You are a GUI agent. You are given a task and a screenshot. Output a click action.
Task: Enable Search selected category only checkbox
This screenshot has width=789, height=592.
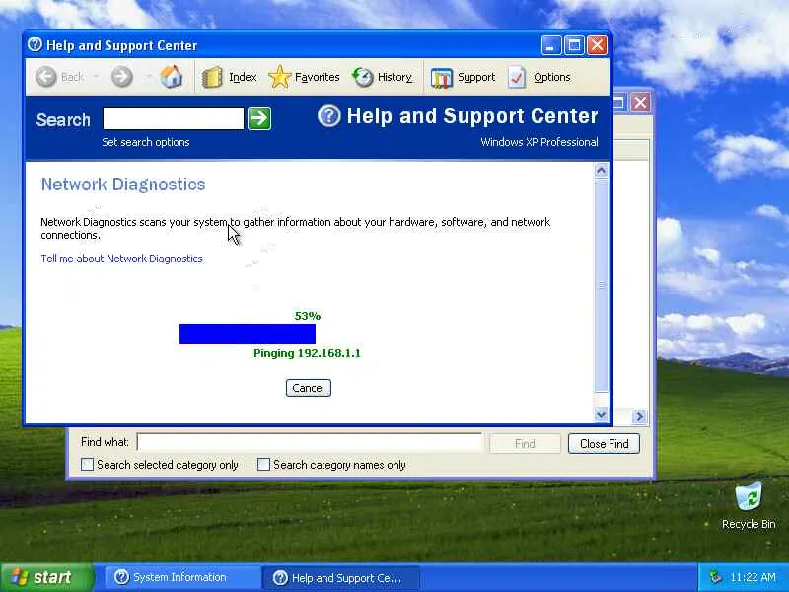coord(87,464)
